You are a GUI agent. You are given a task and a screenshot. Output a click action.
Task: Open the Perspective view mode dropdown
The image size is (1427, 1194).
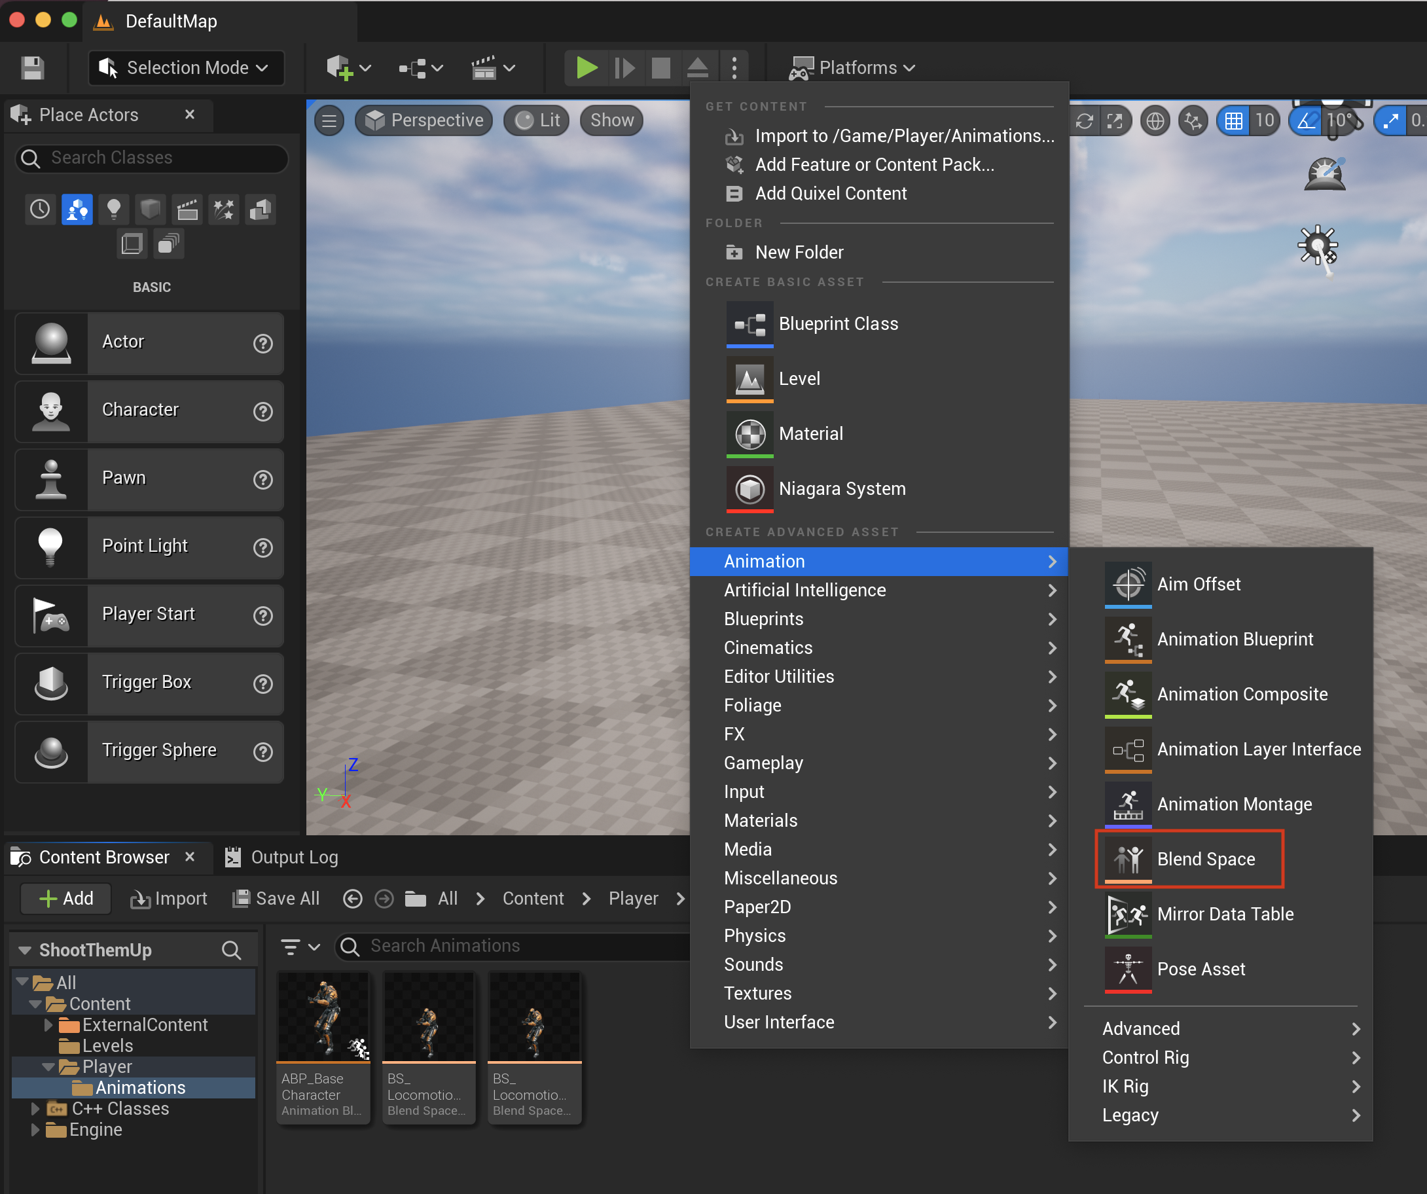pyautogui.click(x=424, y=121)
